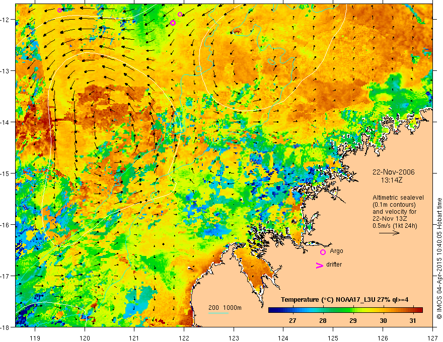Screen dimensions: 443x342
Task: Click the 0.5m/s velocity scale arrow
Action: coord(389,233)
